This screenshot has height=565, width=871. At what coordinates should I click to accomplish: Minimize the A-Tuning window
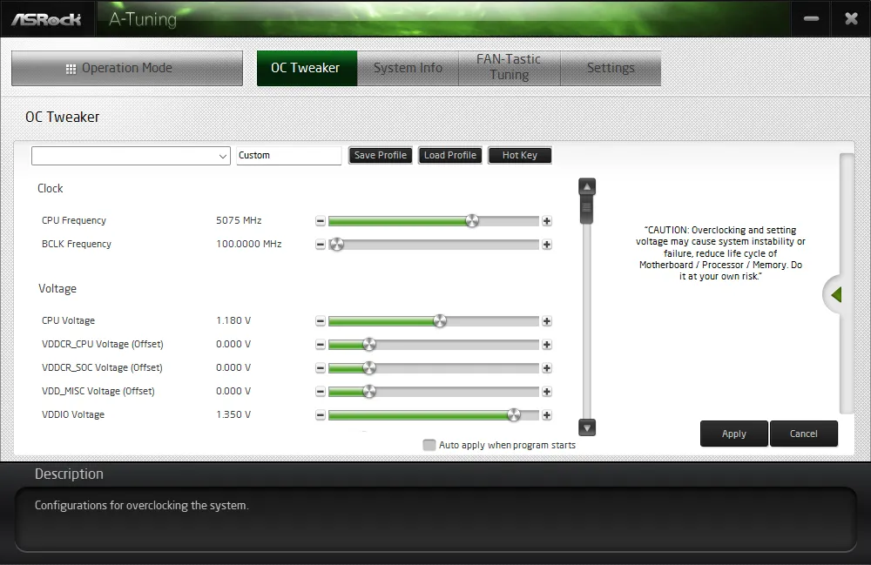point(811,19)
